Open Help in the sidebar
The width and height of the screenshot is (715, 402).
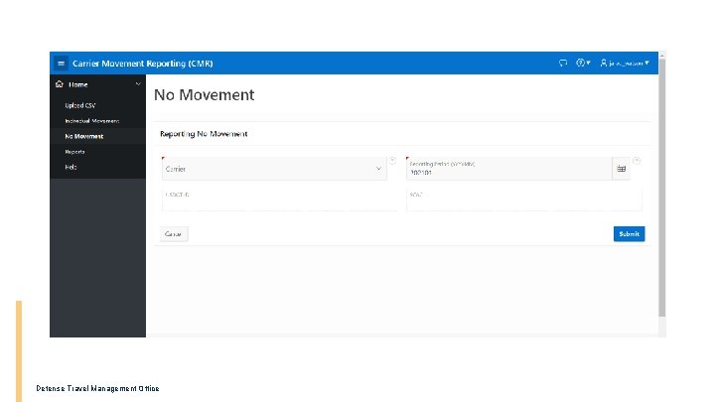[x=71, y=168]
